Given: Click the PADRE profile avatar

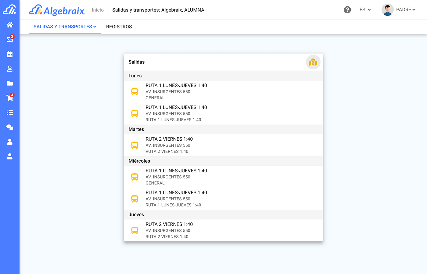Looking at the screenshot, I should pyautogui.click(x=387, y=10).
